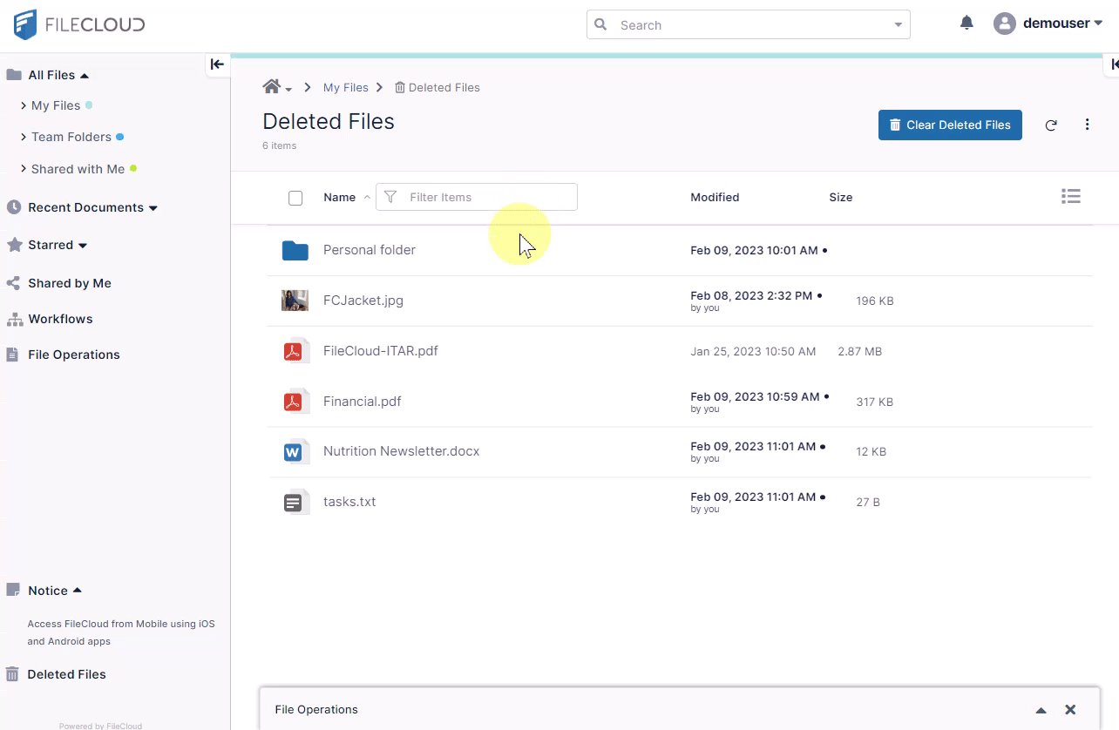Screen dimensions: 1119x730
Task: Click the notifications bell icon
Action: pyautogui.click(x=966, y=24)
